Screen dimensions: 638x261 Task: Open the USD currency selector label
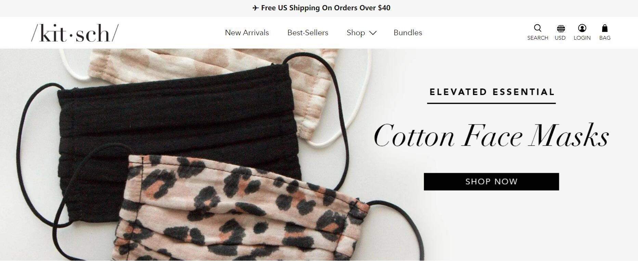pyautogui.click(x=560, y=38)
